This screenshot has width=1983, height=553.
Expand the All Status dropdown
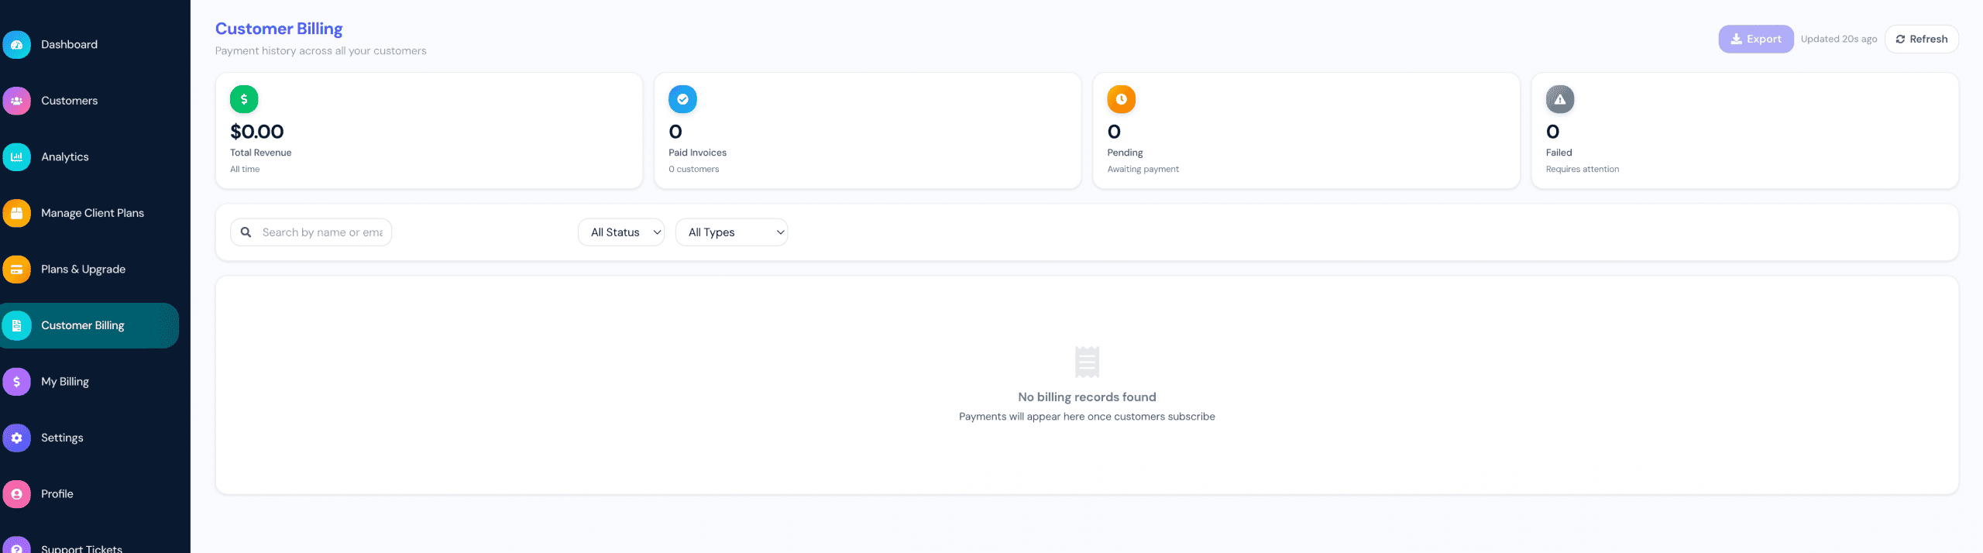[621, 232]
